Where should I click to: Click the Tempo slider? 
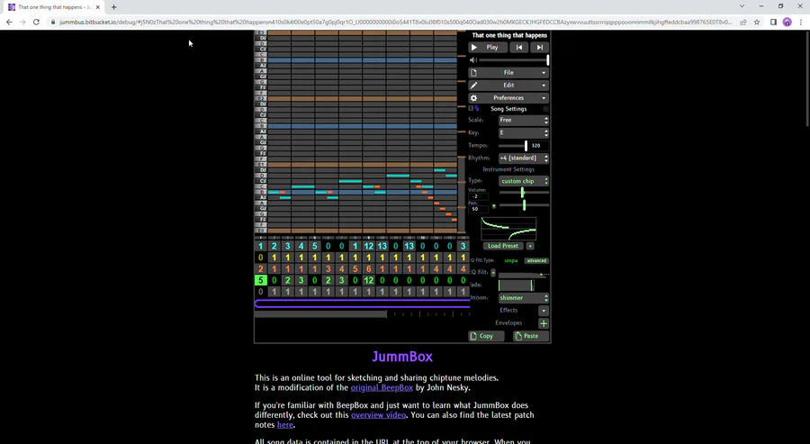[513, 146]
